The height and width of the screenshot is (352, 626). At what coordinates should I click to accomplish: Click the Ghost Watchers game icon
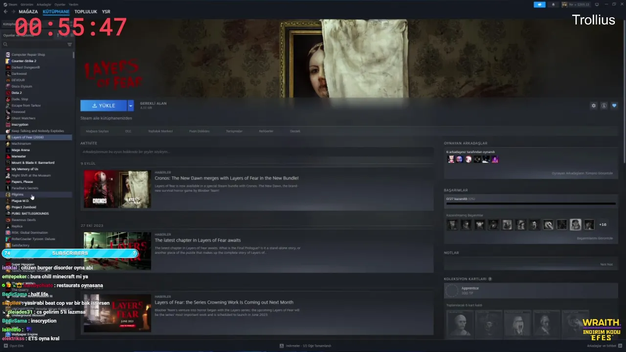(7, 118)
